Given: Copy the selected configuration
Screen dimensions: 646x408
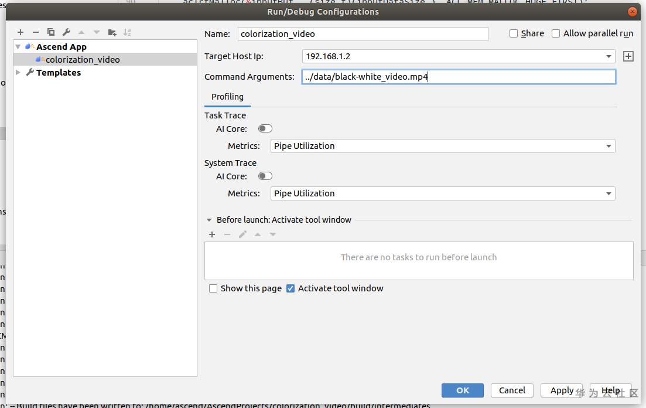Looking at the screenshot, I should 51,32.
